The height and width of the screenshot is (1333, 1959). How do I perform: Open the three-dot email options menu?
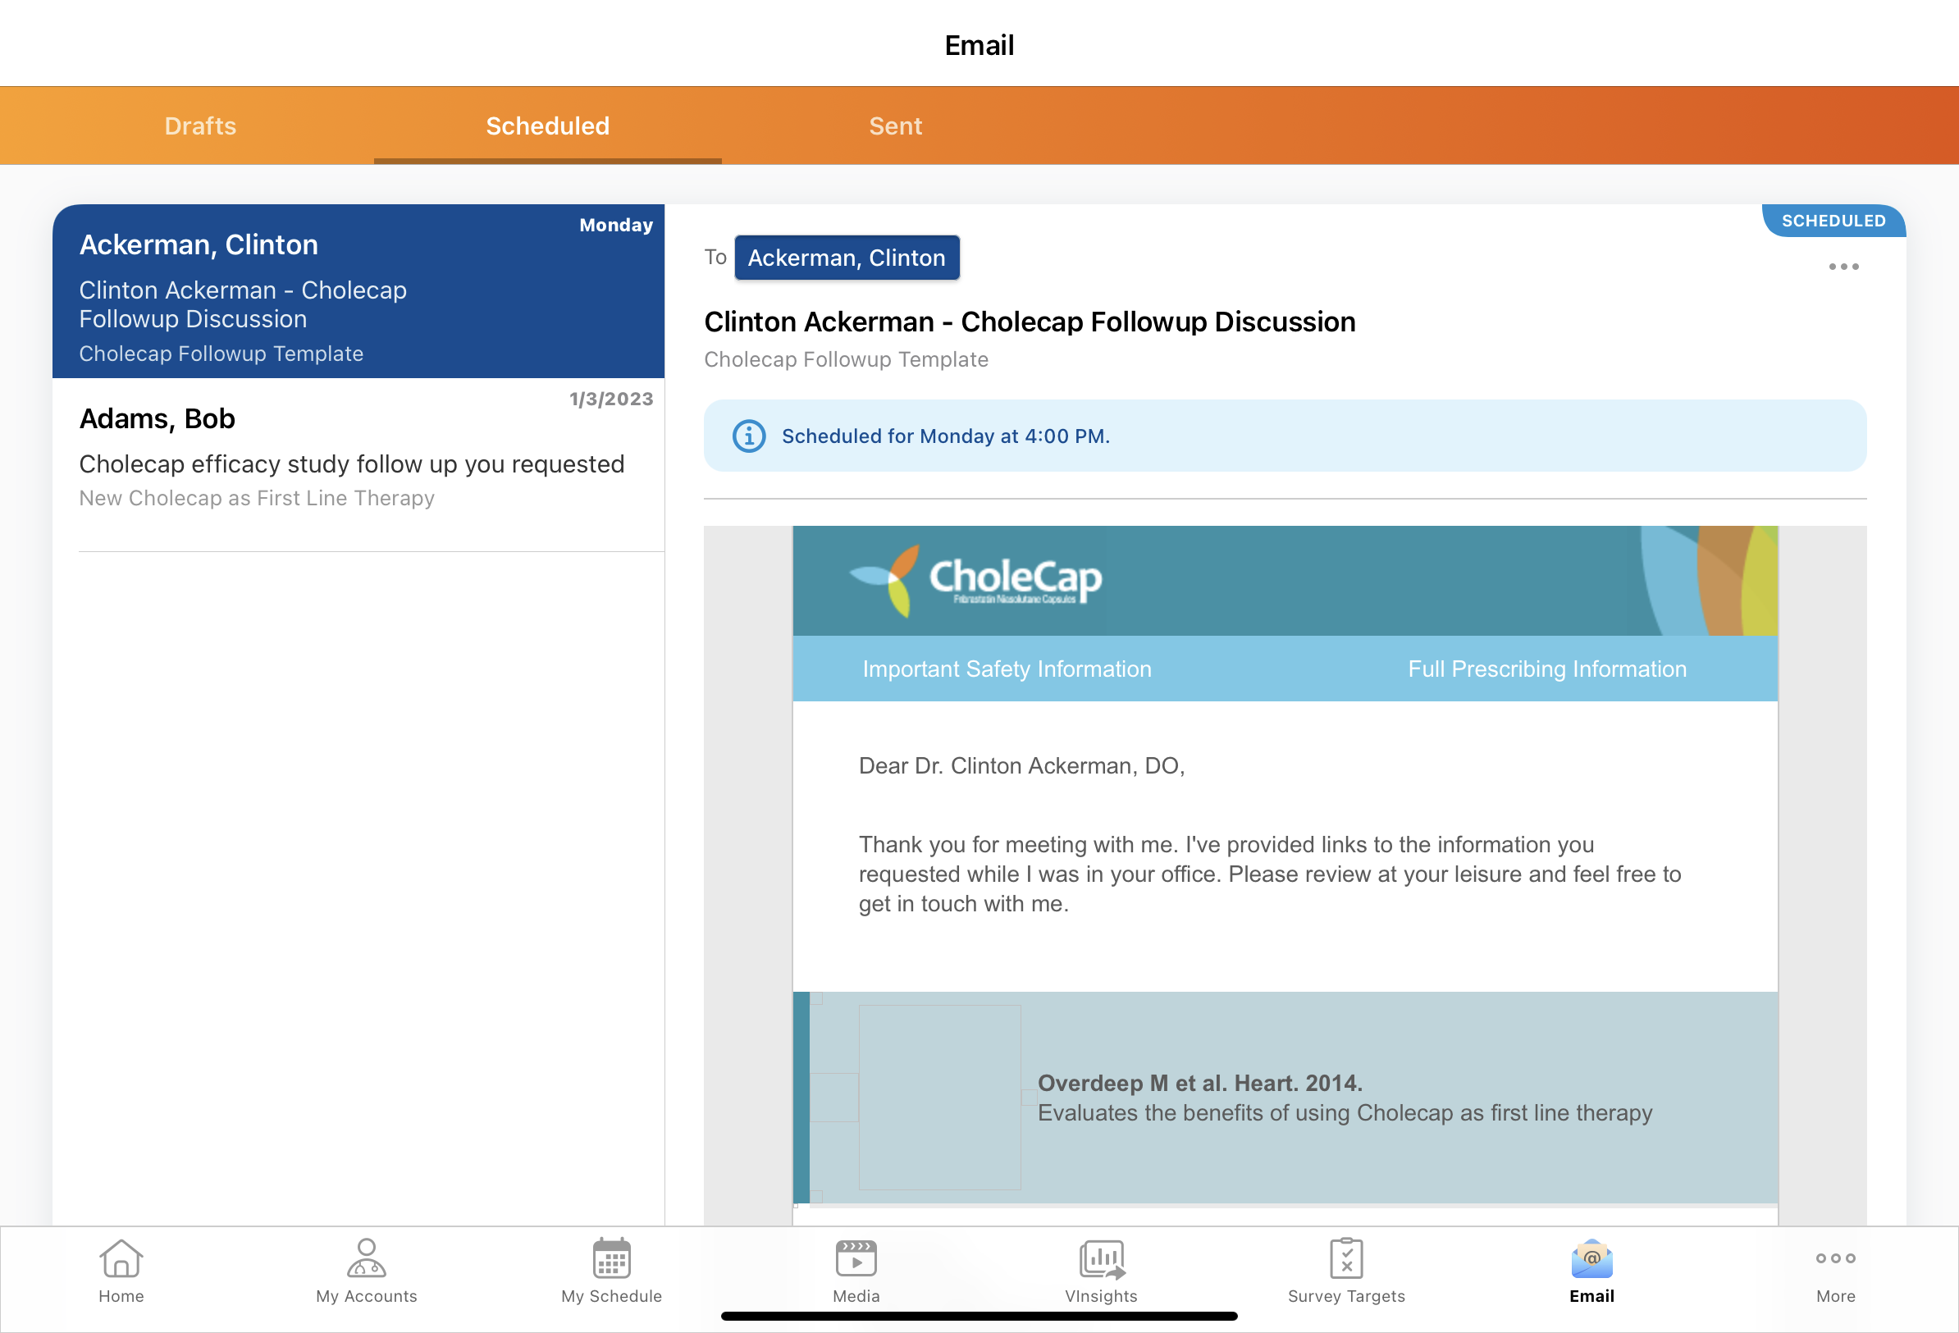1843,267
